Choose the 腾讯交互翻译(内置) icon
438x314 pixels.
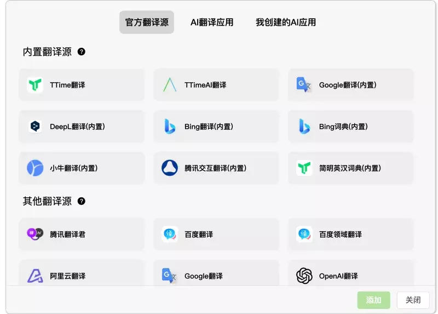click(x=170, y=168)
